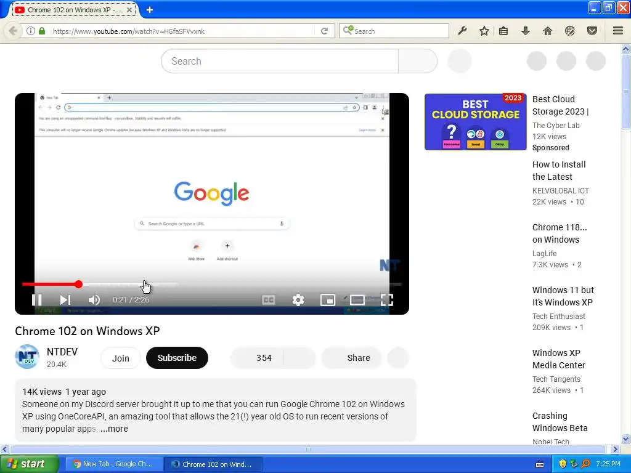Image resolution: width=631 pixels, height=473 pixels.
Task: Click the secure padlock icon
Action: coord(42,31)
